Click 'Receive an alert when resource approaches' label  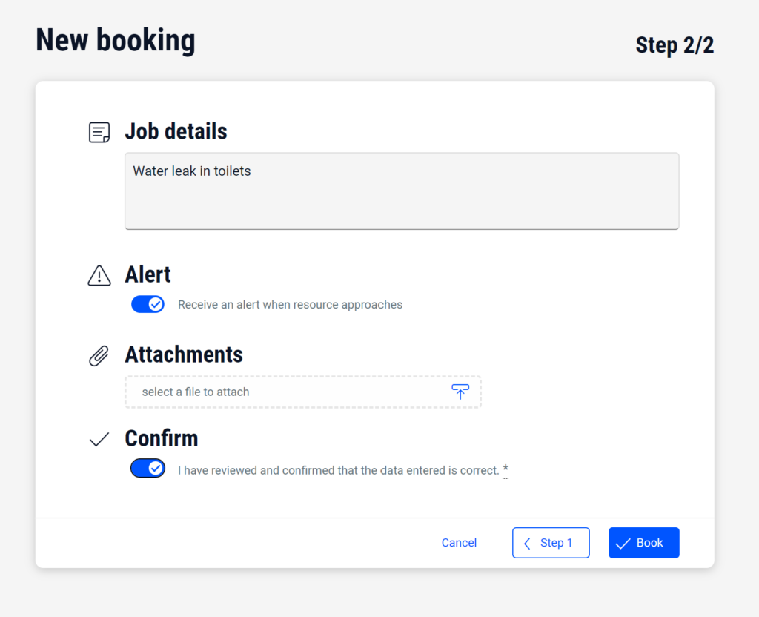click(x=290, y=305)
